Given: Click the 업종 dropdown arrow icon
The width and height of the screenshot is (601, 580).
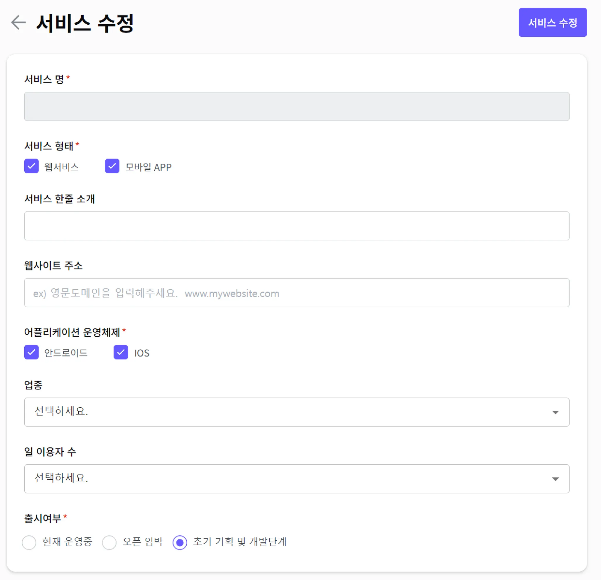Looking at the screenshot, I should [x=555, y=412].
